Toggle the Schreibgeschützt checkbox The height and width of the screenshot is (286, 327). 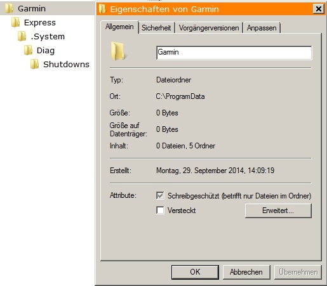point(160,195)
